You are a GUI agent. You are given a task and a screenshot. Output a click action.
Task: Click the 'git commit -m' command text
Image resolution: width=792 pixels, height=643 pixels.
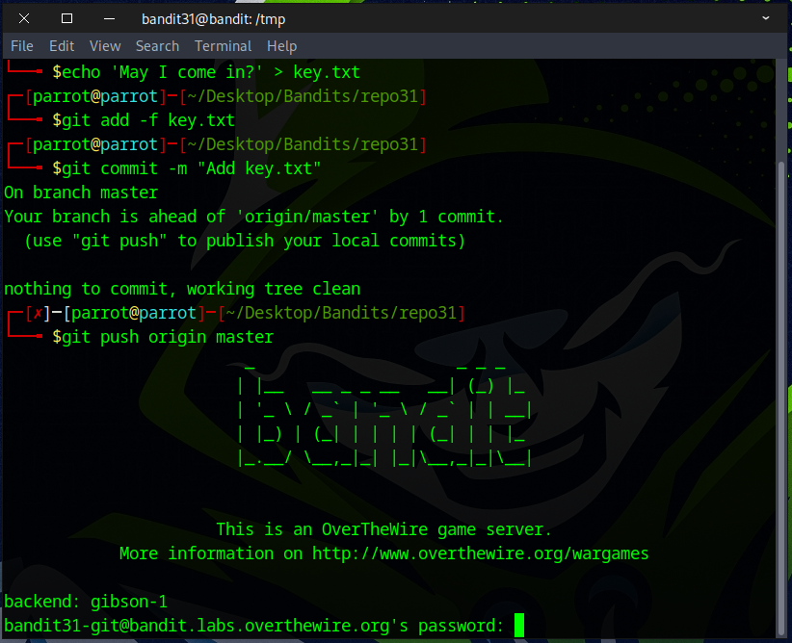point(187,168)
